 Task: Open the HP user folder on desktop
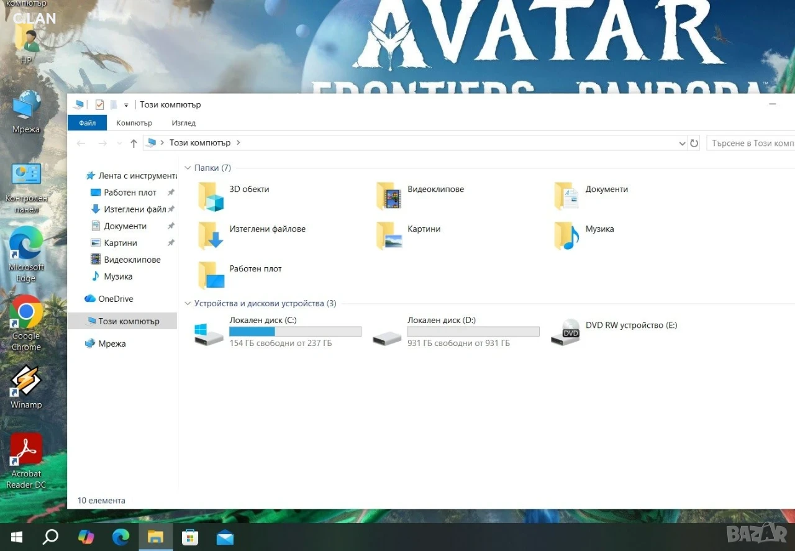(26, 42)
